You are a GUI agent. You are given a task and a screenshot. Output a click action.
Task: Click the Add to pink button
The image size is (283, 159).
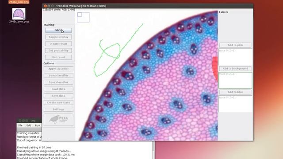[x=235, y=45]
